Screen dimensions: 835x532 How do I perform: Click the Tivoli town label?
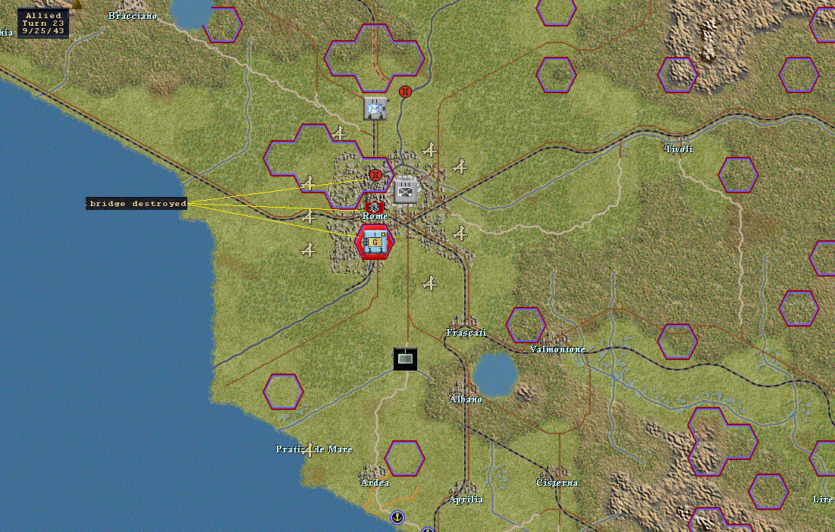point(679,149)
